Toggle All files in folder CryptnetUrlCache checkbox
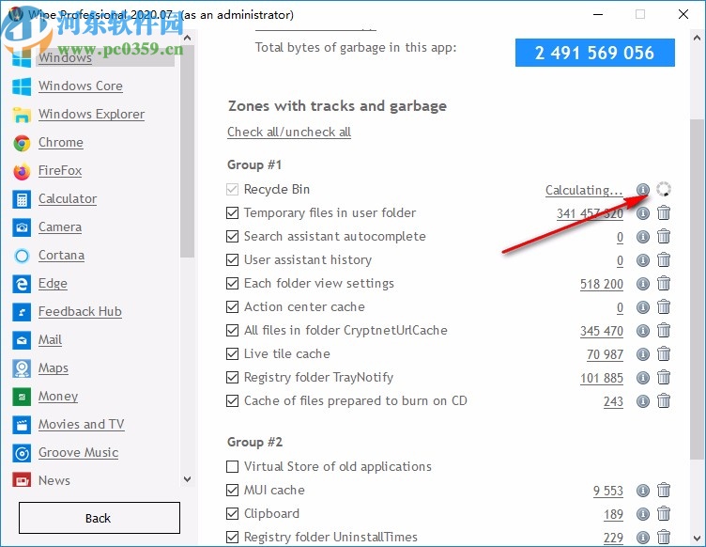 point(232,330)
